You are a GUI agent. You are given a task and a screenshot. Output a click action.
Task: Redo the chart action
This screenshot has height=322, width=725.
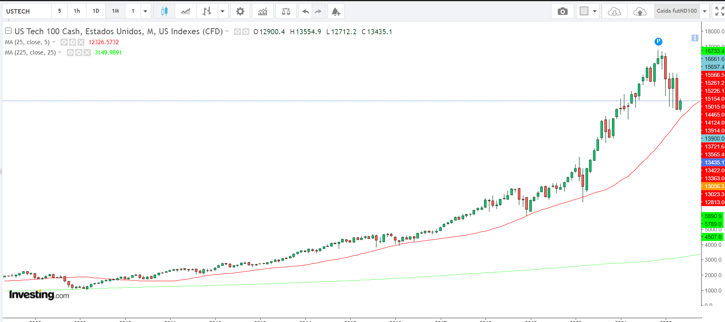318,12
